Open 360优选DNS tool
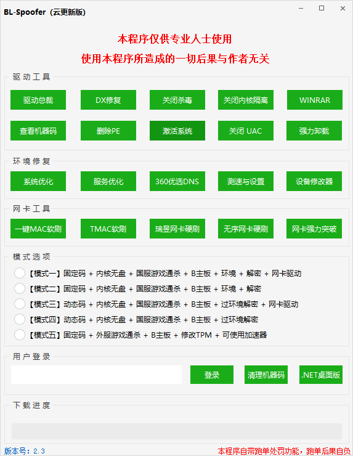Image resolution: width=353 pixels, height=456 pixels. pyautogui.click(x=177, y=181)
